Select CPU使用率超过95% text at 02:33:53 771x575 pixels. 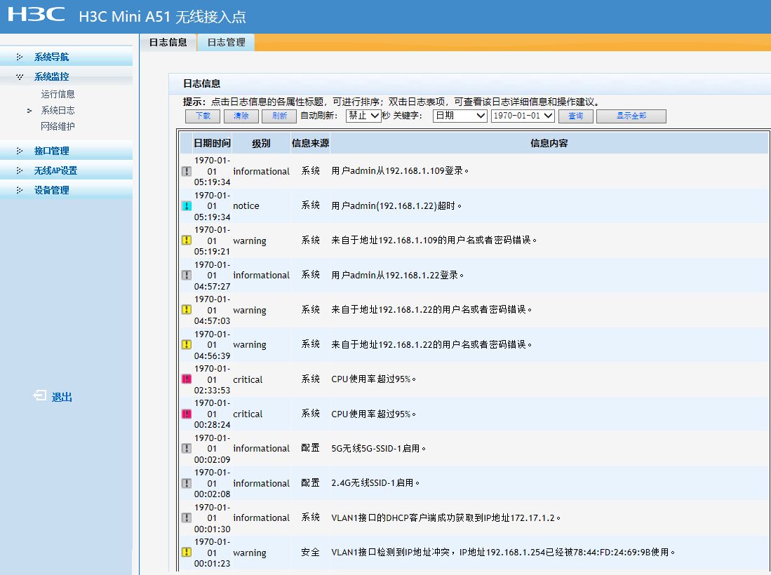pos(373,379)
